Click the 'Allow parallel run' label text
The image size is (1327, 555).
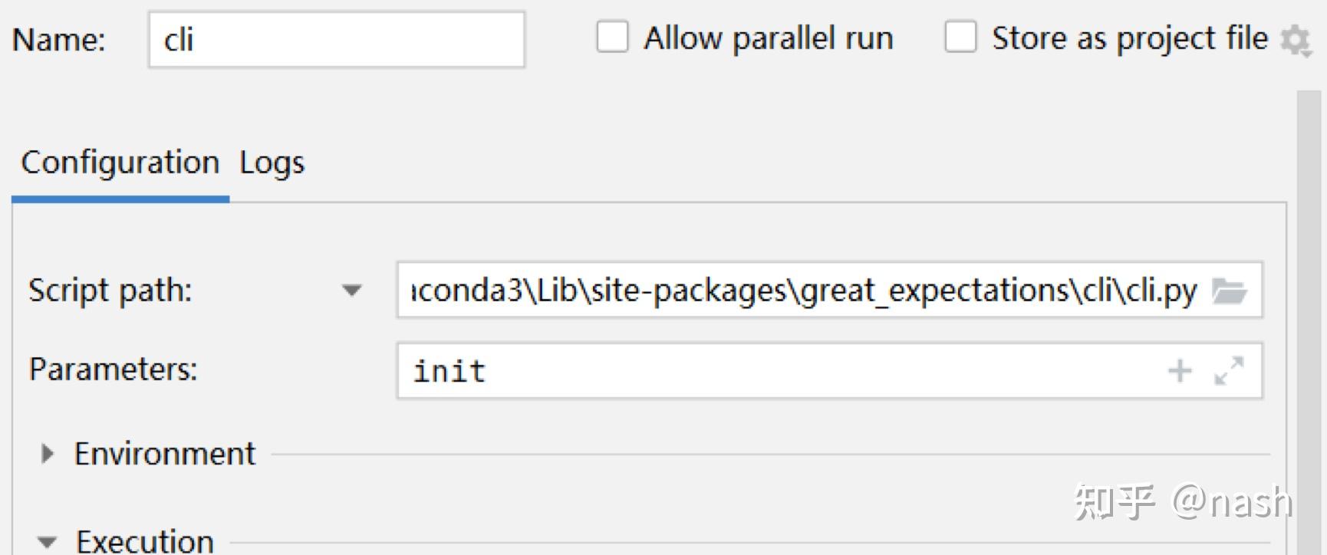point(769,38)
